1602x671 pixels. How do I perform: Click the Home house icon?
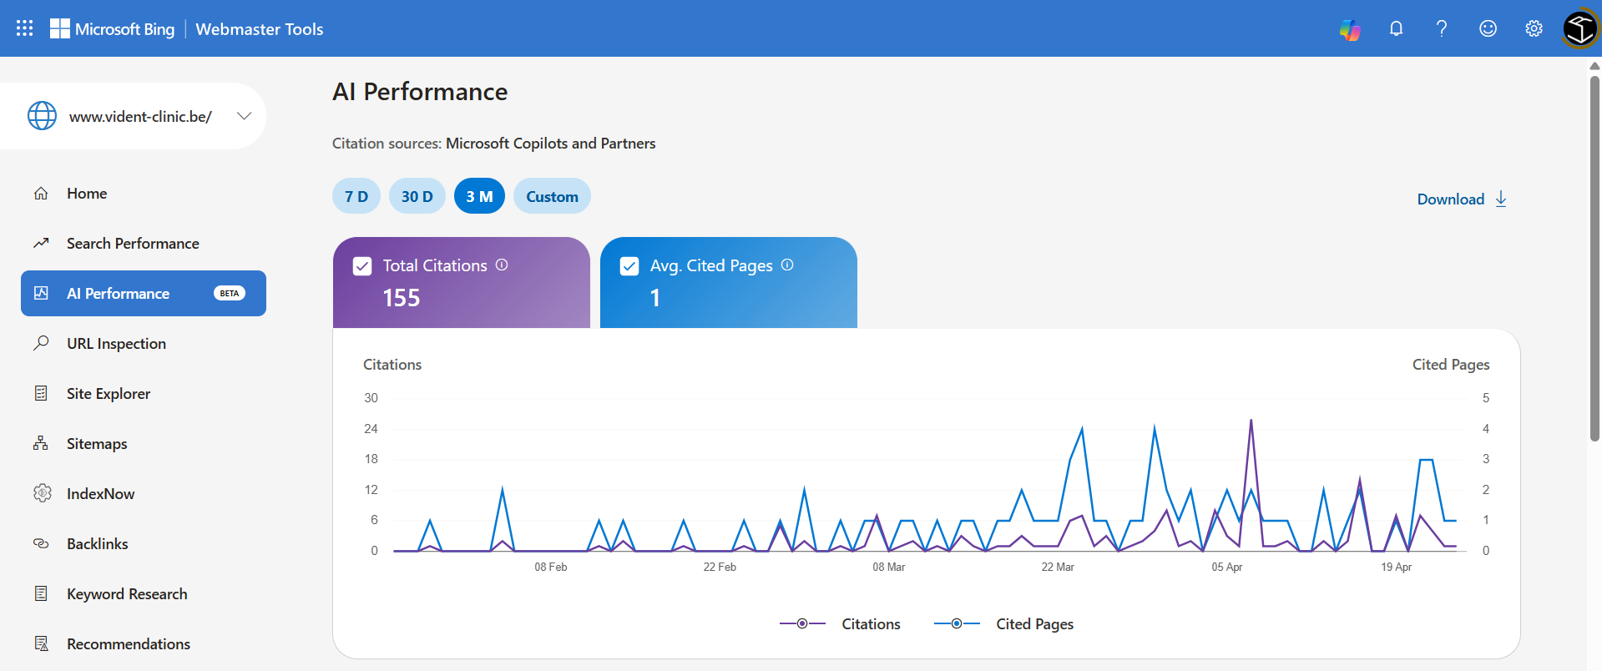coord(41,194)
